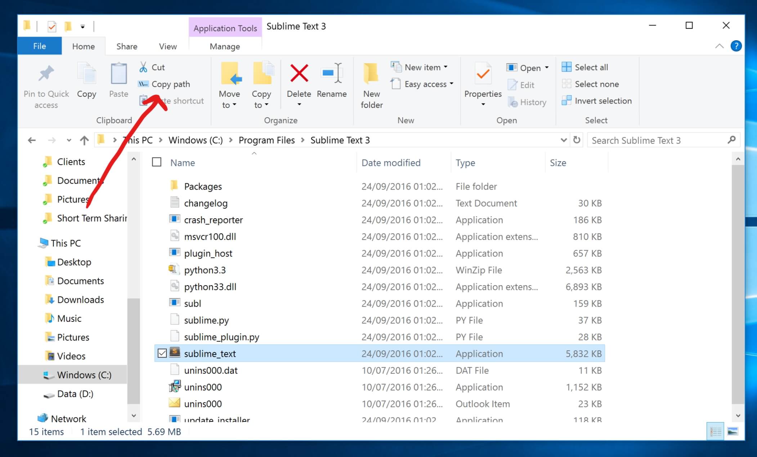
Task: Refresh the current folder view
Action: (x=576, y=140)
